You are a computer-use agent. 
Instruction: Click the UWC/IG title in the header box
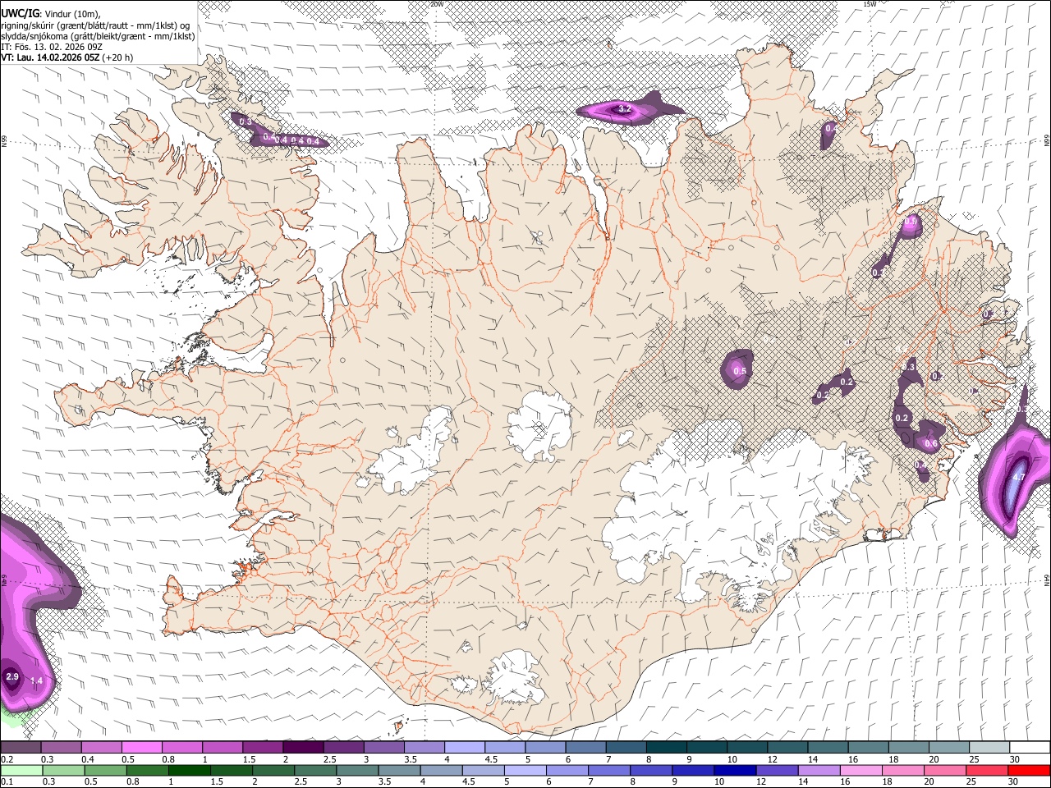[x=20, y=14]
